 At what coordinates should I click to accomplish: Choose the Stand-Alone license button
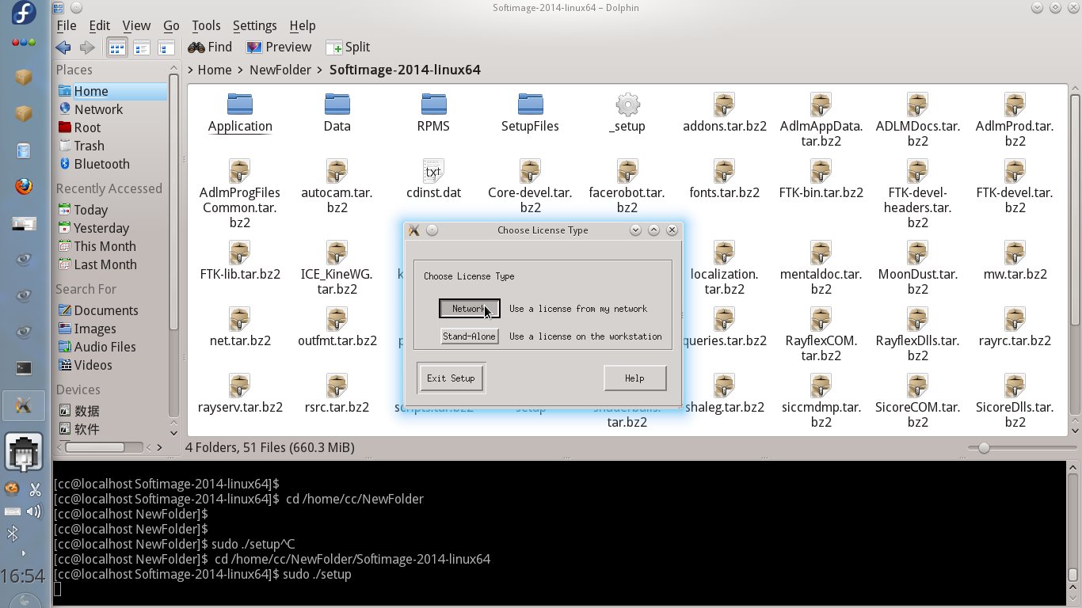(x=470, y=336)
